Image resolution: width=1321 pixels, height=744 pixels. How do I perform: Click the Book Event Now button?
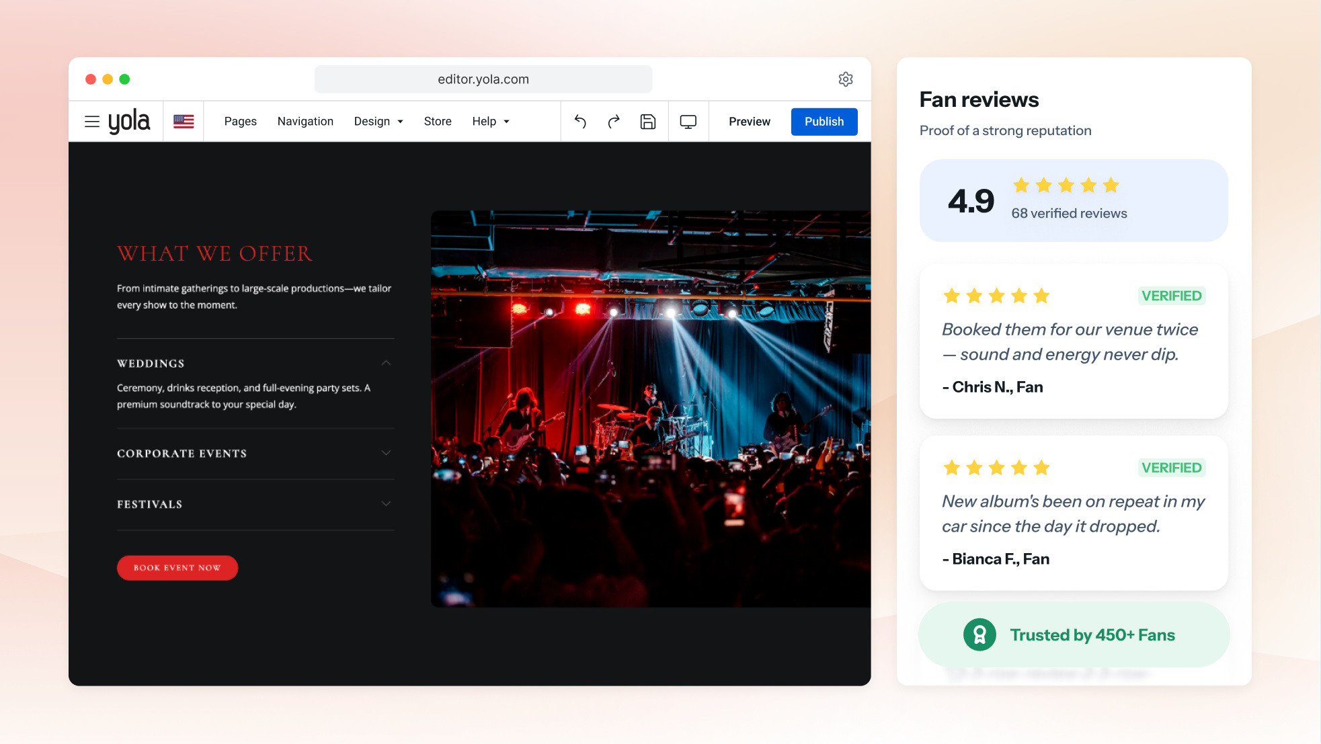tap(177, 568)
